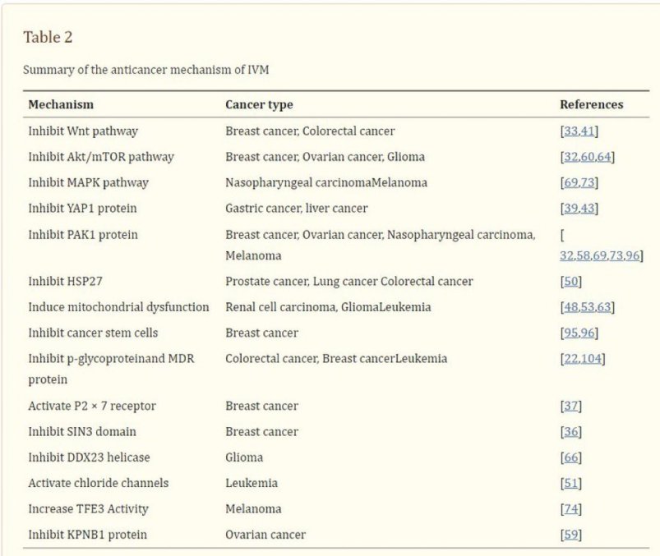Image resolution: width=660 pixels, height=556 pixels.
Task: Open reference 22 in the p-glycoprotein row
Action: (x=570, y=359)
